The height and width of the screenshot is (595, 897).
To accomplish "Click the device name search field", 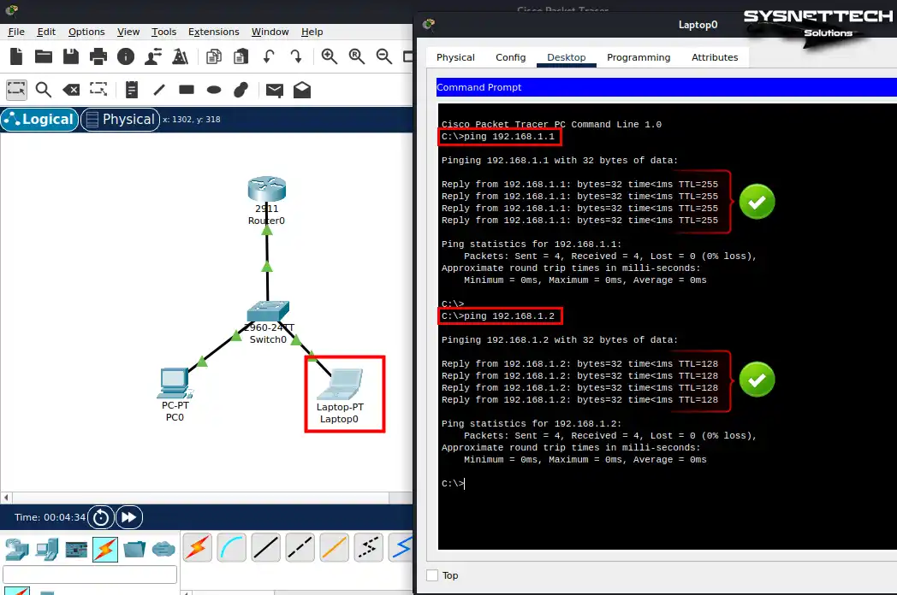I will click(x=90, y=574).
